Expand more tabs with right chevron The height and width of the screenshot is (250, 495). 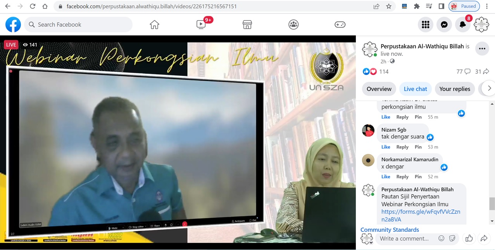click(489, 88)
